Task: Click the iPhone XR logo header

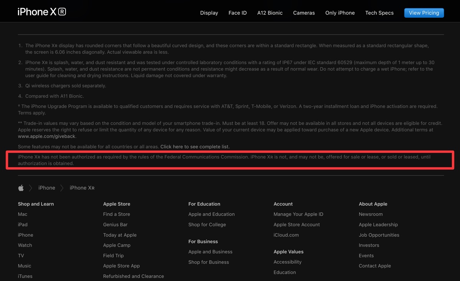Action: [x=42, y=12]
